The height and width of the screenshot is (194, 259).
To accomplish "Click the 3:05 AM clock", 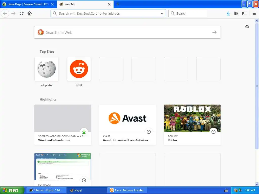I will point(250,190).
